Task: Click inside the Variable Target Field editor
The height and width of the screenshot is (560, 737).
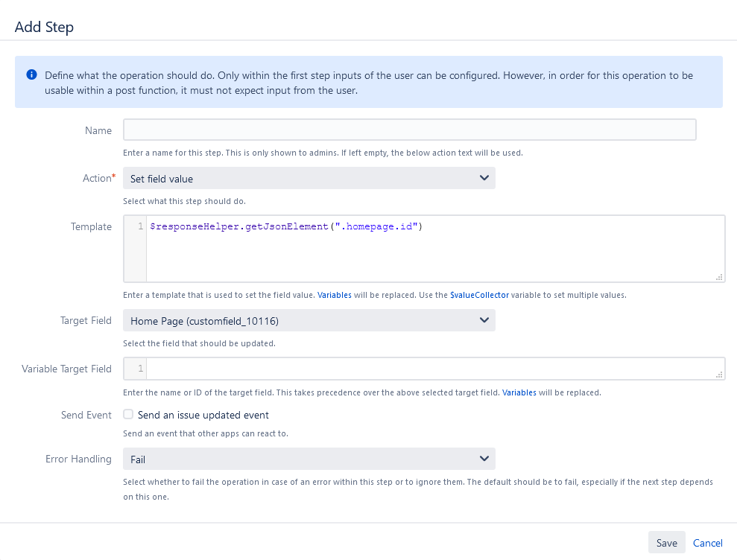Action: 432,369
